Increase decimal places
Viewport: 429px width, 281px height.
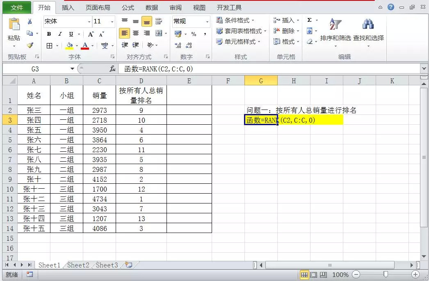(178, 45)
